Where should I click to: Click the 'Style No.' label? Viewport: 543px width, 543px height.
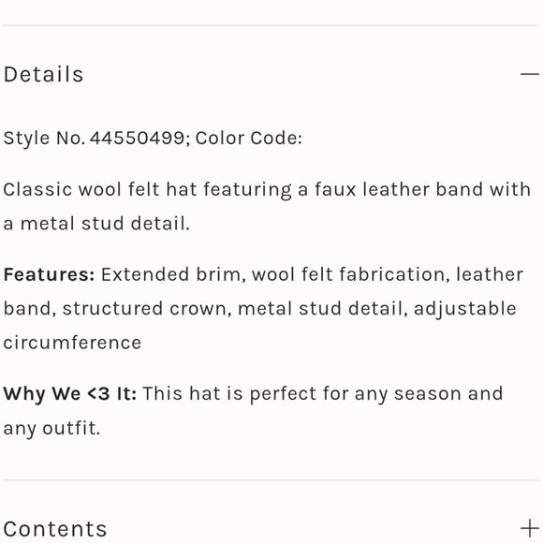tap(44, 138)
